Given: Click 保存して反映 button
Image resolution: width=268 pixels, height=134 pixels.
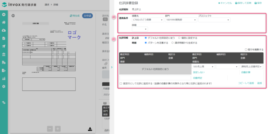Looking at the screenshot, I should coord(243,3).
